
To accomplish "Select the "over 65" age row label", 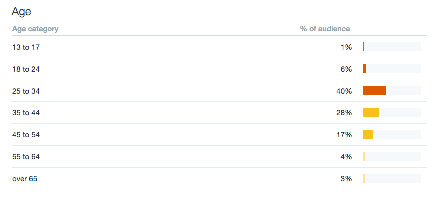I will pos(25,179).
